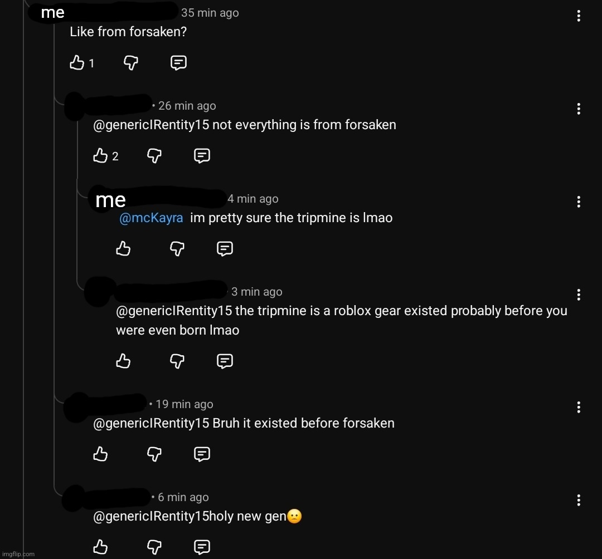
Task: Reply to the "tripmine is lmao" comment
Action: click(225, 248)
